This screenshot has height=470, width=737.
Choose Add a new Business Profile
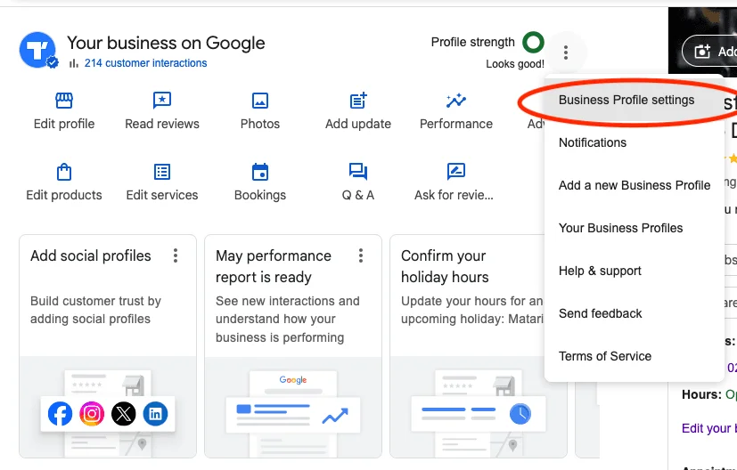tap(635, 185)
